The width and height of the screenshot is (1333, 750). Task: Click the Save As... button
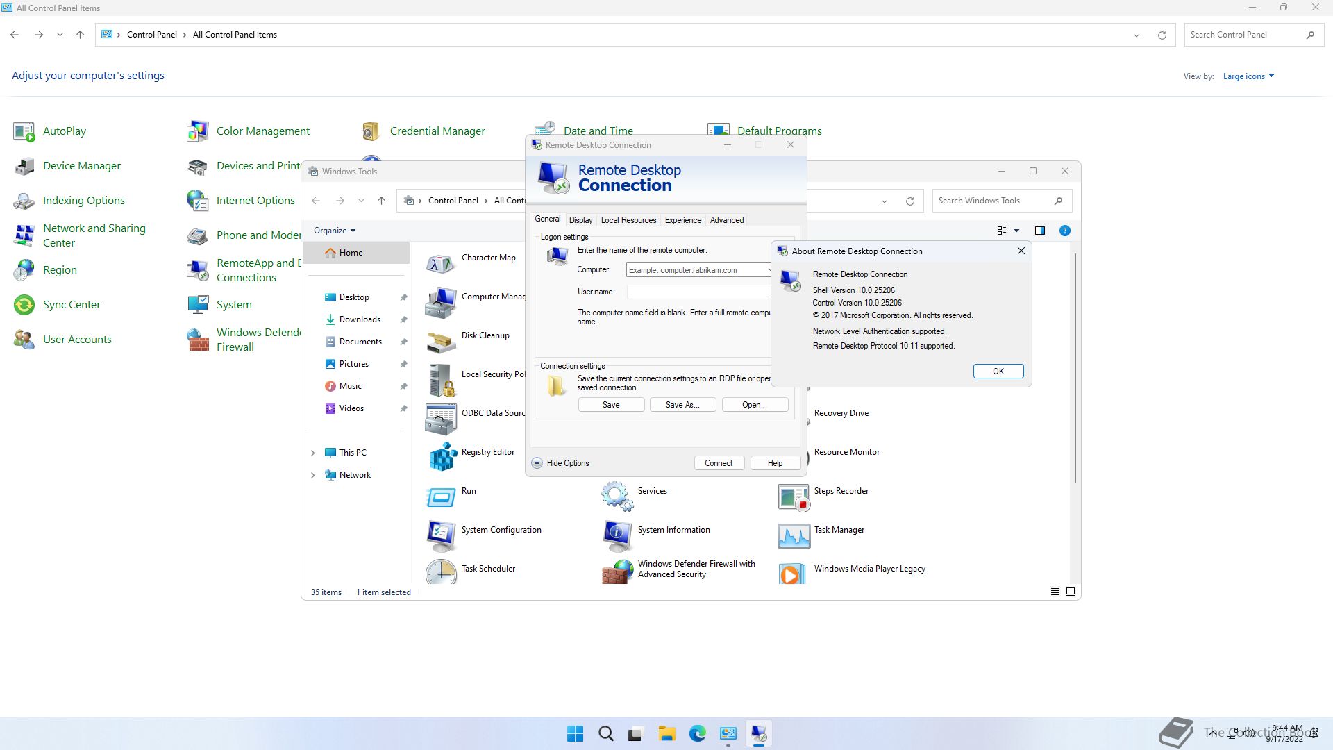[682, 405]
